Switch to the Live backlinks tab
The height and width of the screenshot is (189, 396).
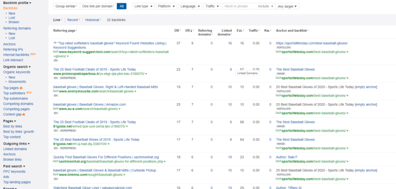[56, 20]
